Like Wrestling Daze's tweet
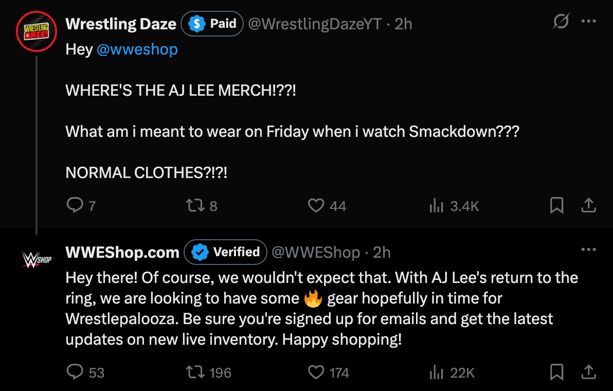The width and height of the screenshot is (613, 391). [x=315, y=205]
